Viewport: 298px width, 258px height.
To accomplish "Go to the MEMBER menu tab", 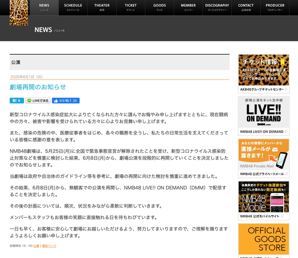I will tap(188, 7).
